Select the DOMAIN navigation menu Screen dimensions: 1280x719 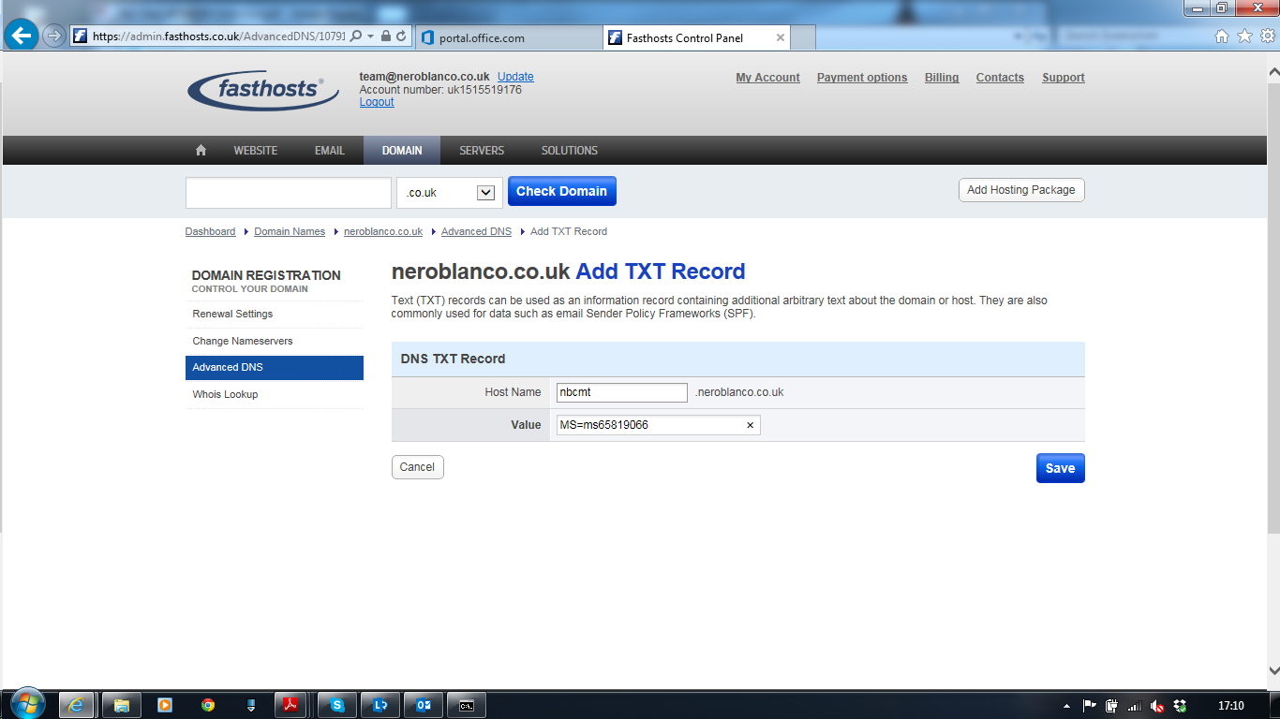pyautogui.click(x=402, y=150)
